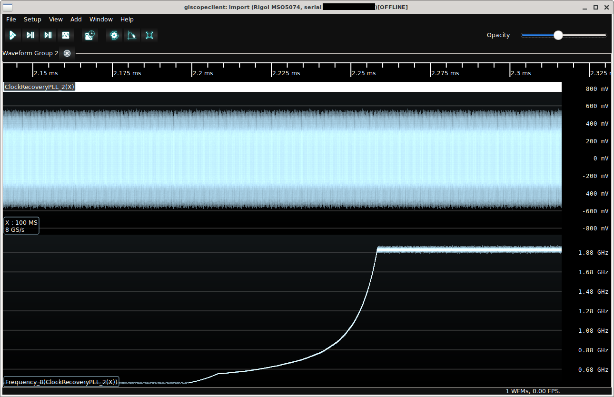Open the View menu
614x397 pixels.
56,20
